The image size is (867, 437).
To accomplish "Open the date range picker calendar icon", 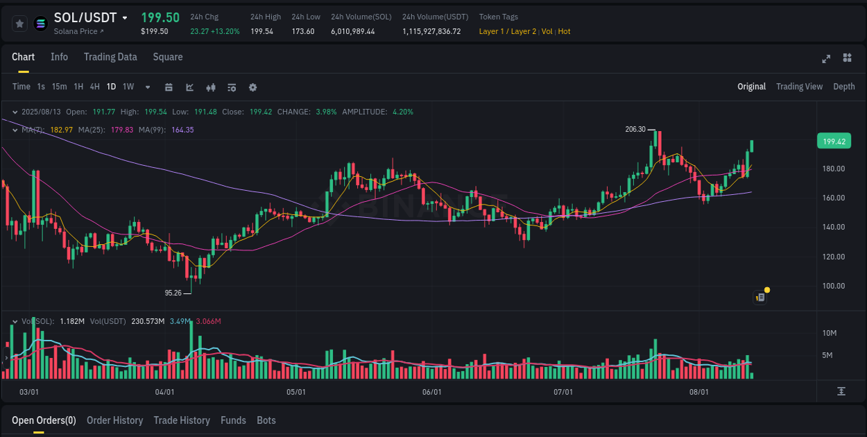I will tap(169, 87).
